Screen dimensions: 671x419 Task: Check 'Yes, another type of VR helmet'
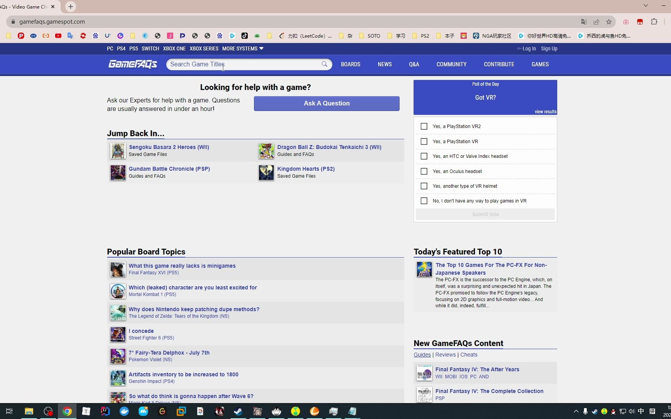pos(424,186)
